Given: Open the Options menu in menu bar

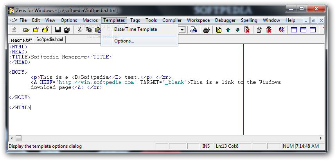Looking at the screenshot, I should [x=69, y=20].
